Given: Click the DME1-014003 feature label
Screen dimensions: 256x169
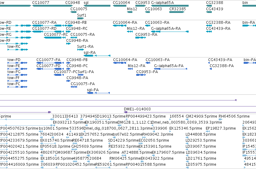Looking at the screenshot, I should click(137, 109).
